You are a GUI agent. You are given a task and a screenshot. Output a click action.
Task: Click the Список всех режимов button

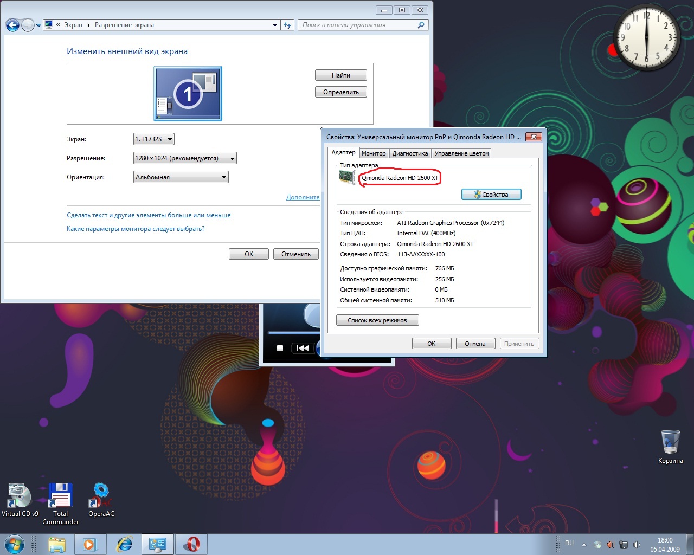point(377,320)
